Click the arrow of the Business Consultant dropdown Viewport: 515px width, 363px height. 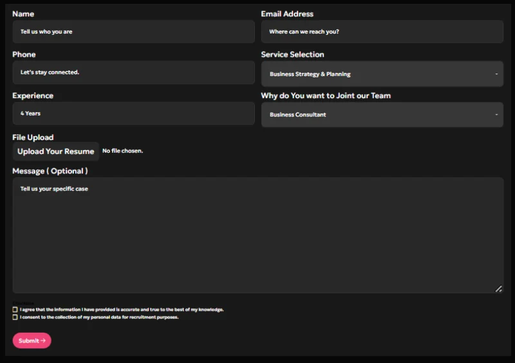(496, 115)
